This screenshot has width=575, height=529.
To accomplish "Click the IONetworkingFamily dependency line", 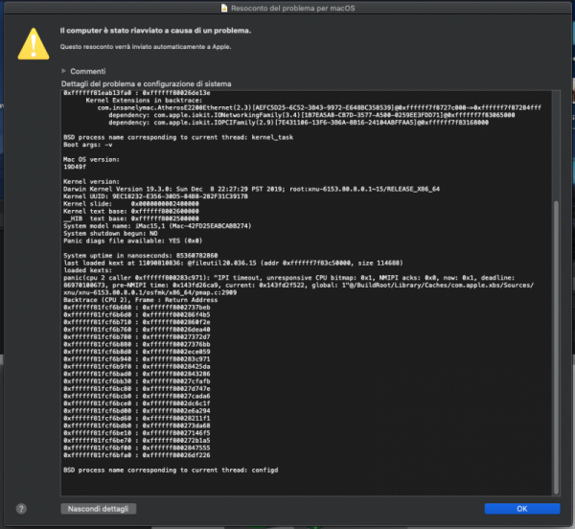I will [x=311, y=115].
